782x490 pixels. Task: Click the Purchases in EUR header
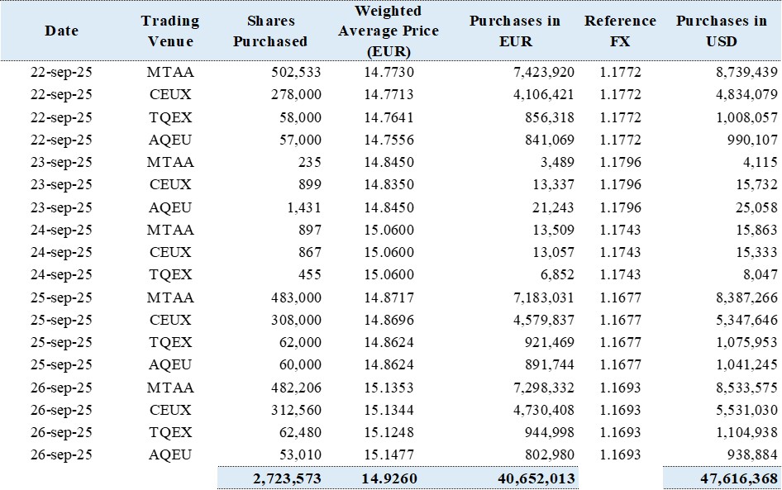[x=513, y=31]
